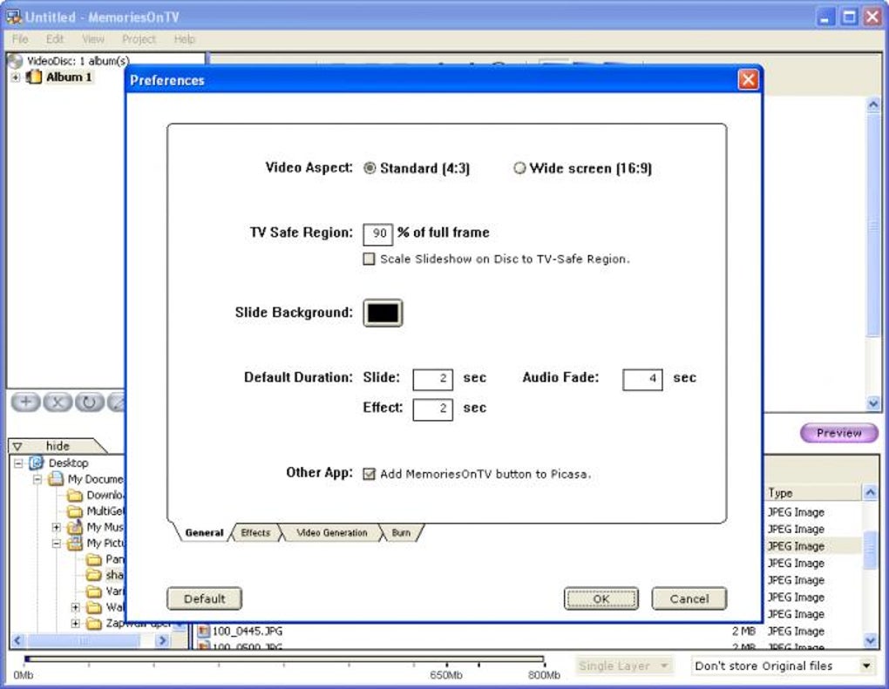The height and width of the screenshot is (689, 889).
Task: Click the Var... folder icon in tree
Action: pyautogui.click(x=93, y=591)
